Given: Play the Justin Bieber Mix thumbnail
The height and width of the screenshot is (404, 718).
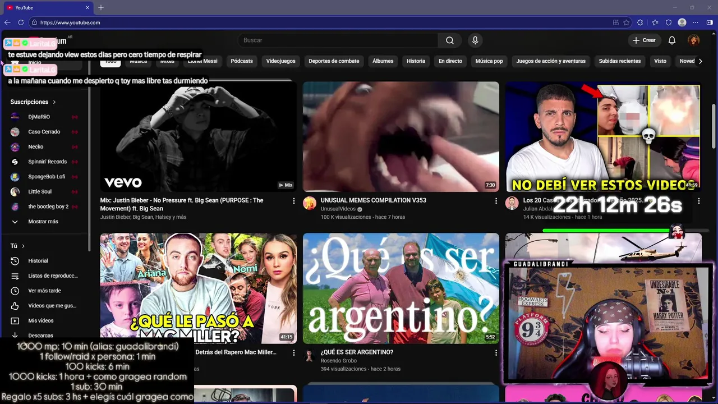Looking at the screenshot, I should coord(199,137).
